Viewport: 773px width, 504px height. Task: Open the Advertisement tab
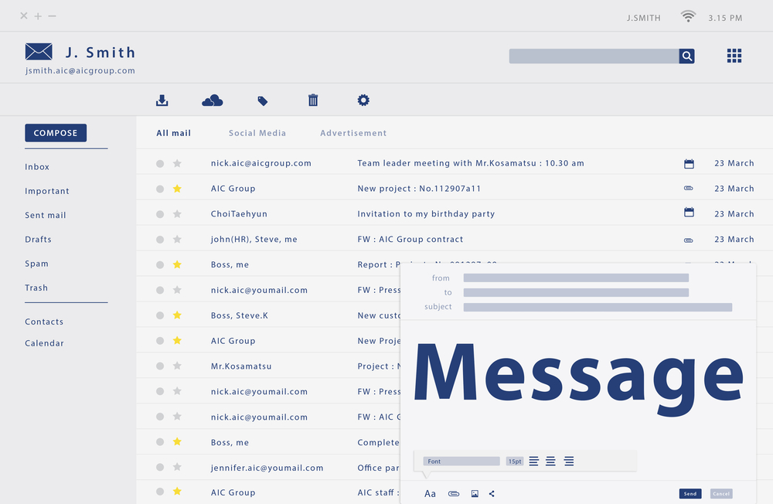(x=352, y=133)
